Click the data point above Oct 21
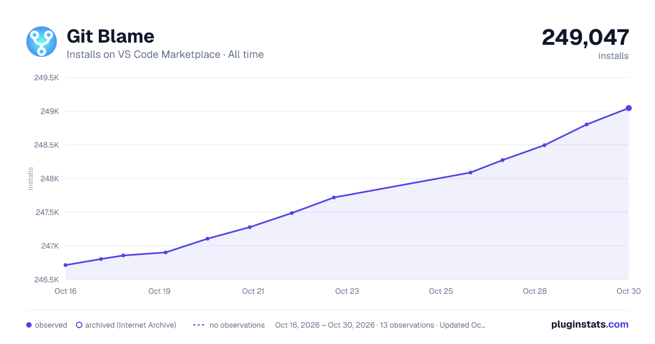The width and height of the screenshot is (655, 344). pyautogui.click(x=249, y=227)
